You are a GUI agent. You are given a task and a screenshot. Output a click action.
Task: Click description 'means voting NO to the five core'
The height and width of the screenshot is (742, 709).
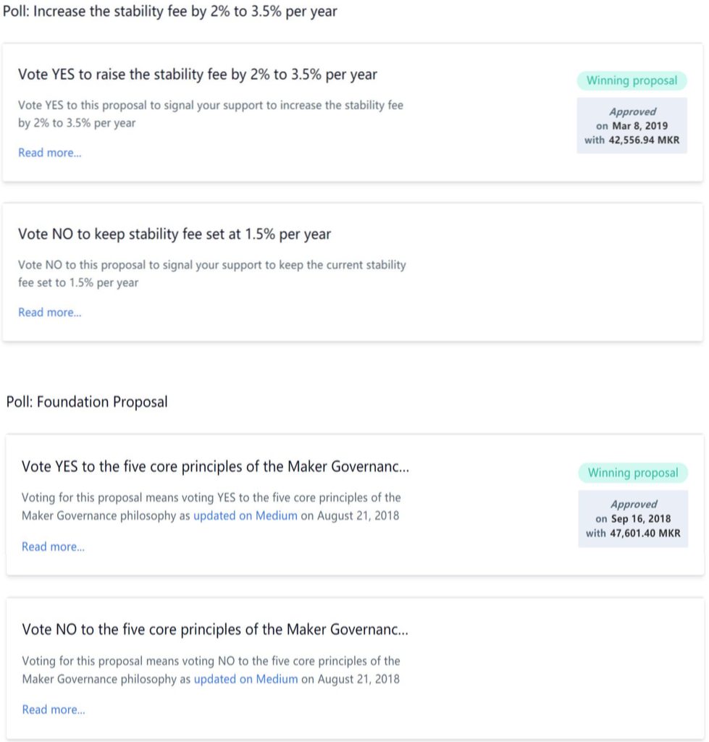pos(211,670)
